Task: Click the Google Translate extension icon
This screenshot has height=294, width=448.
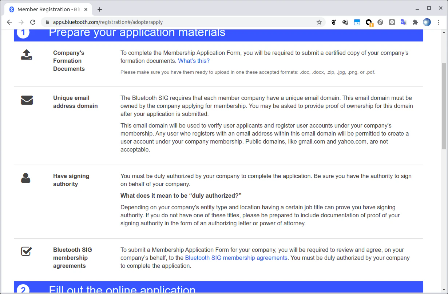Action: click(404, 22)
